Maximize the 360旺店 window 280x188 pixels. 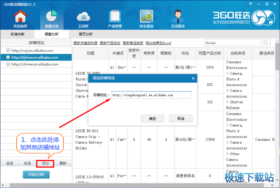point(267,4)
